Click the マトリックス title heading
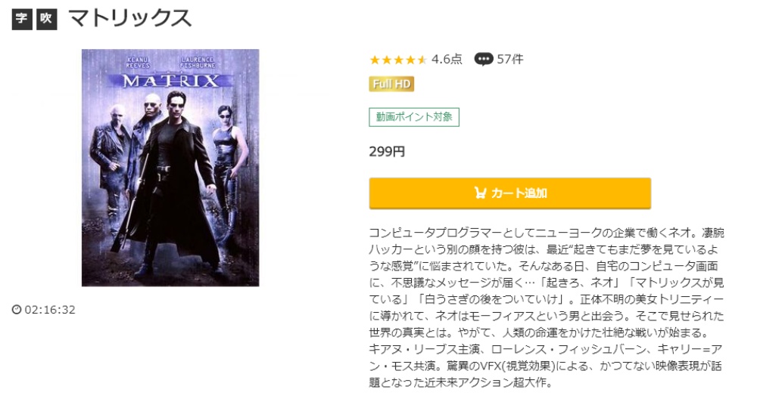The image size is (757, 411). click(x=130, y=19)
